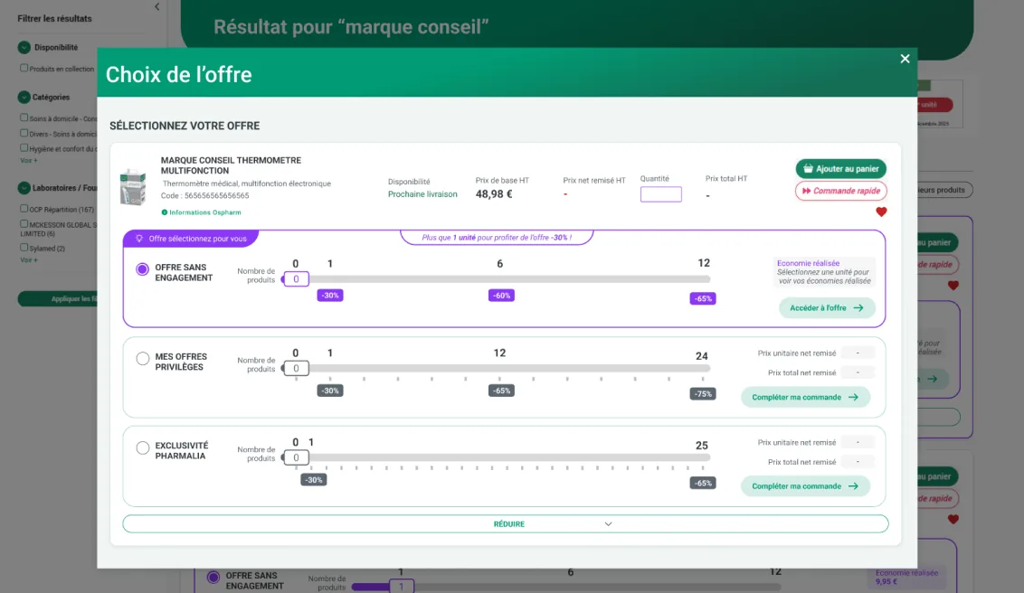Click the 48,98 € base price
1024x593 pixels.
494,194
